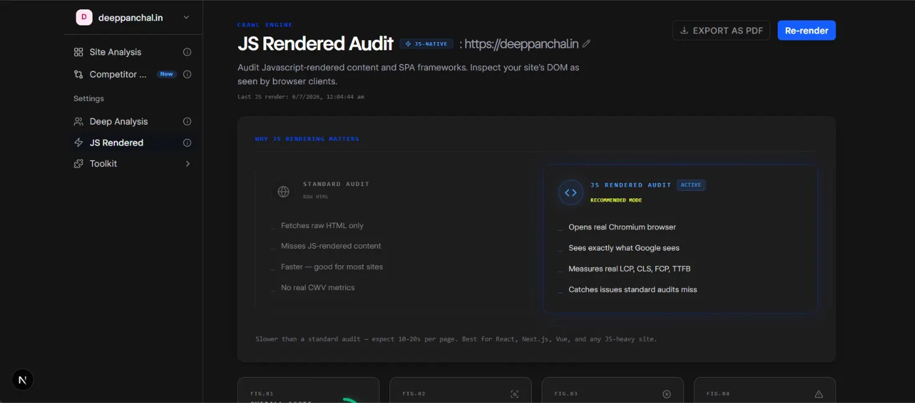Click the Export as PDF button

[721, 30]
